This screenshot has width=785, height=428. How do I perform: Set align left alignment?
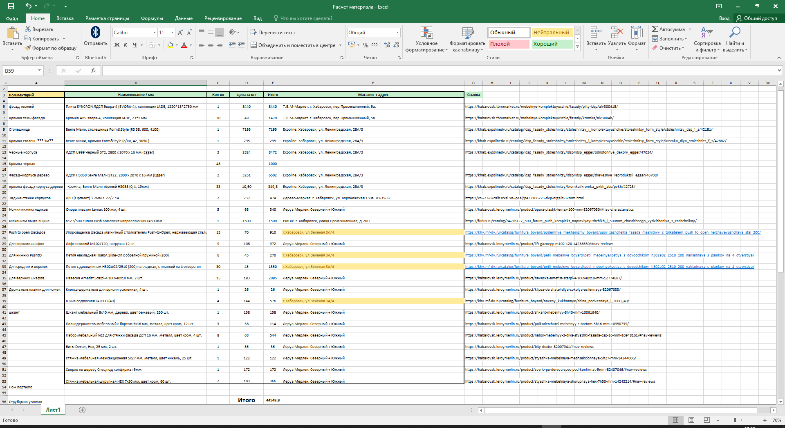(x=201, y=45)
